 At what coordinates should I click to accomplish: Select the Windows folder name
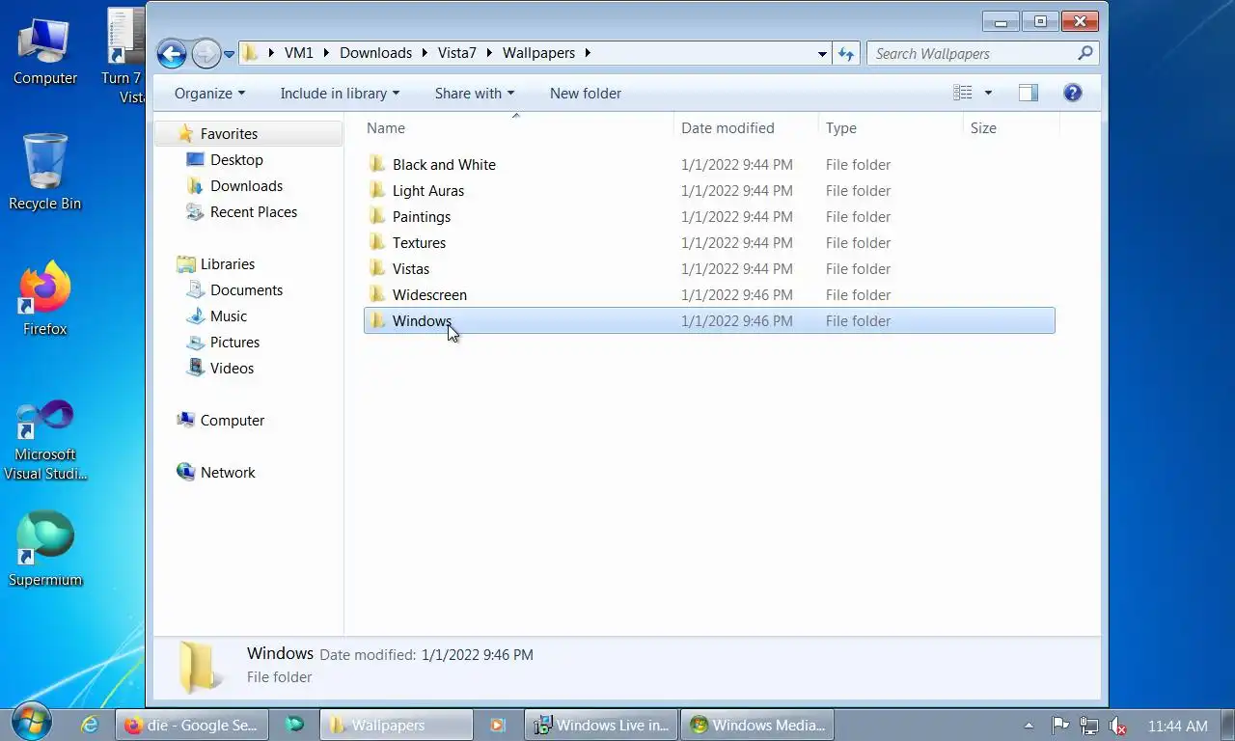[422, 321]
